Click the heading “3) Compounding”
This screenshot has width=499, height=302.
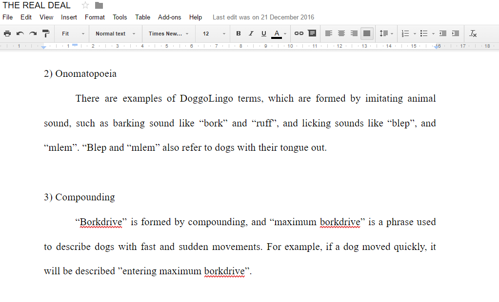[x=79, y=197]
